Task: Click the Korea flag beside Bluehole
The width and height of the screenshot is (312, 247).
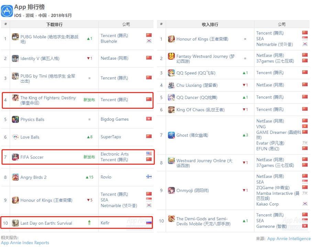Action: click(149, 41)
